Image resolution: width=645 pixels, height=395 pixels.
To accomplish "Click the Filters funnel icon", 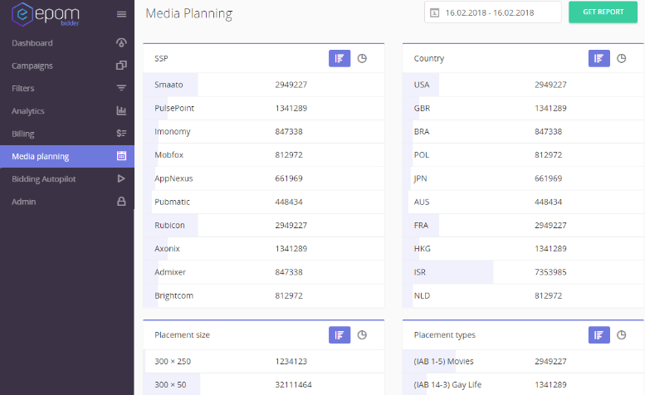I will click(x=121, y=88).
